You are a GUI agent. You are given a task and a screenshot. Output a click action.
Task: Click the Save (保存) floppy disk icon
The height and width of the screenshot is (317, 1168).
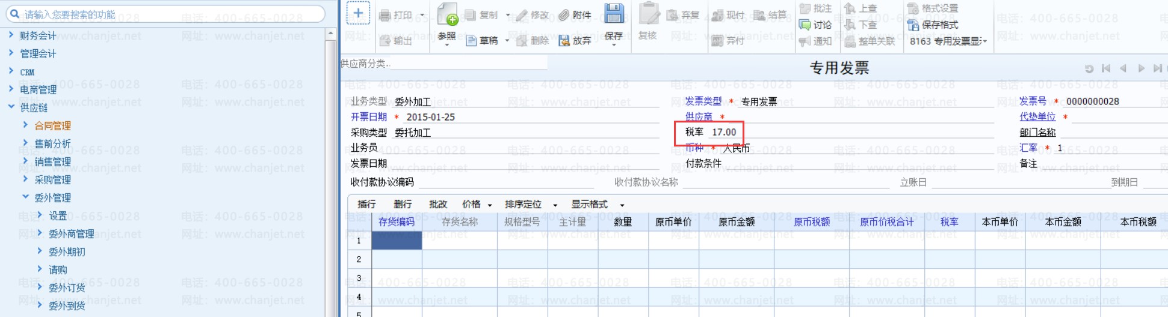pos(614,14)
